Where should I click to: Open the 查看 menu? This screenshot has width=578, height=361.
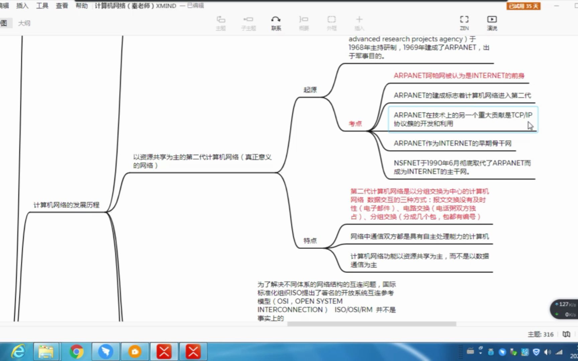point(62,6)
